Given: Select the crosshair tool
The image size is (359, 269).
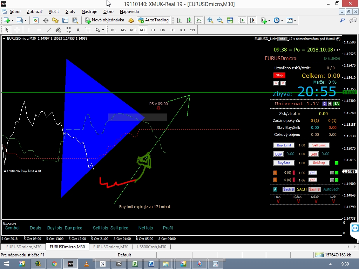Looking at the screenshot, I should pyautogui.click(x=17, y=30).
